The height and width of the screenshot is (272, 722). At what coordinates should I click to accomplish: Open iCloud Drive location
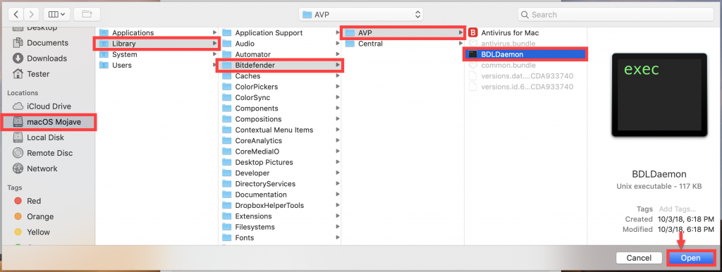(x=49, y=106)
